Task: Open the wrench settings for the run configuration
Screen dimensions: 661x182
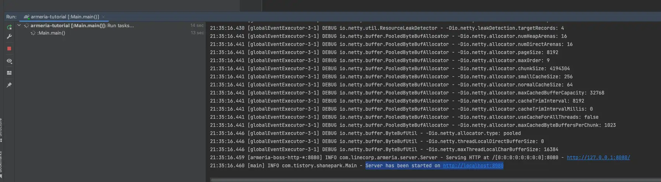Action: 9,36
